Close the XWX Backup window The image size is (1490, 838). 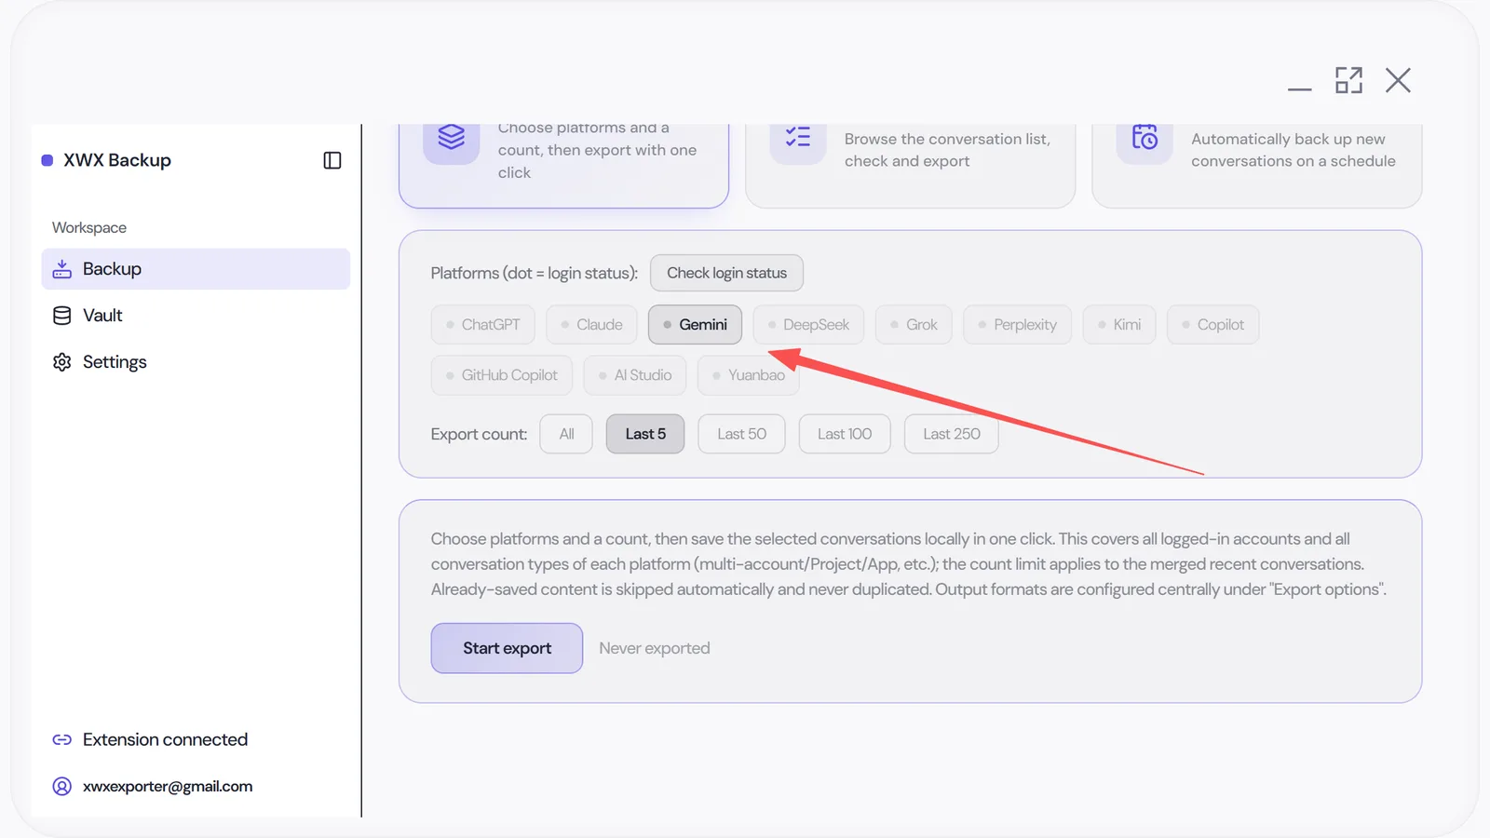[x=1398, y=80]
